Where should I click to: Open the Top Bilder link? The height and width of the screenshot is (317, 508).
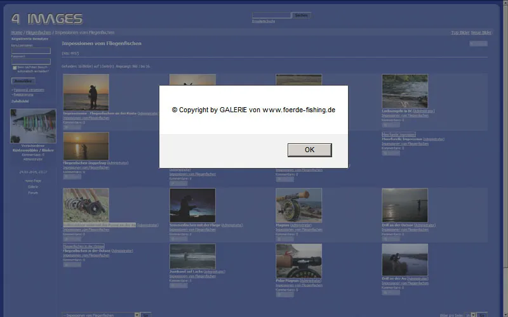(x=460, y=32)
